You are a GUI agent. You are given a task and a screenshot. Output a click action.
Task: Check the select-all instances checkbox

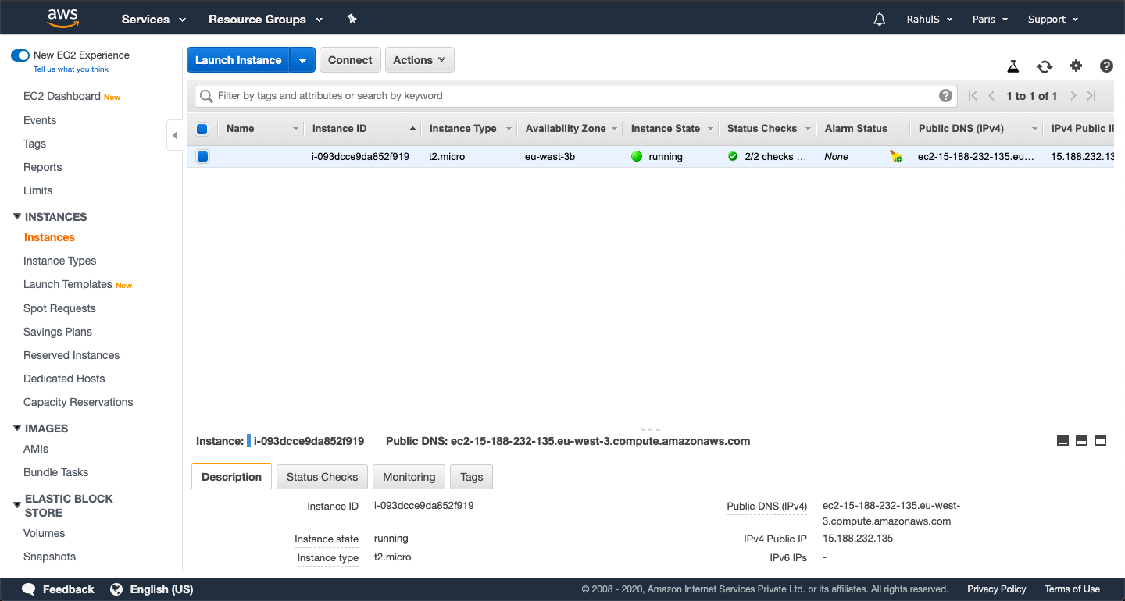(x=202, y=128)
